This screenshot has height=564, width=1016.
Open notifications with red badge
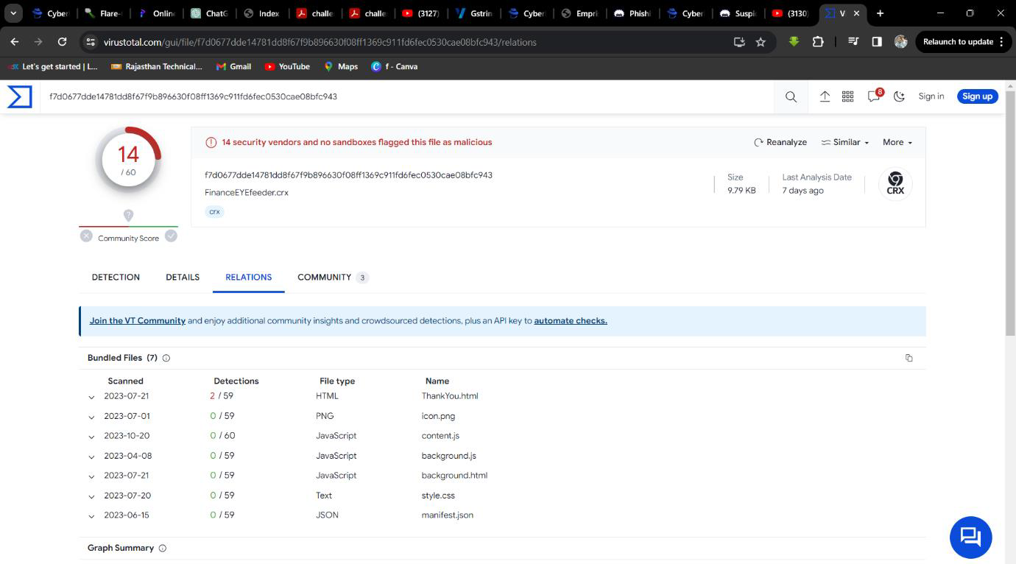(874, 96)
